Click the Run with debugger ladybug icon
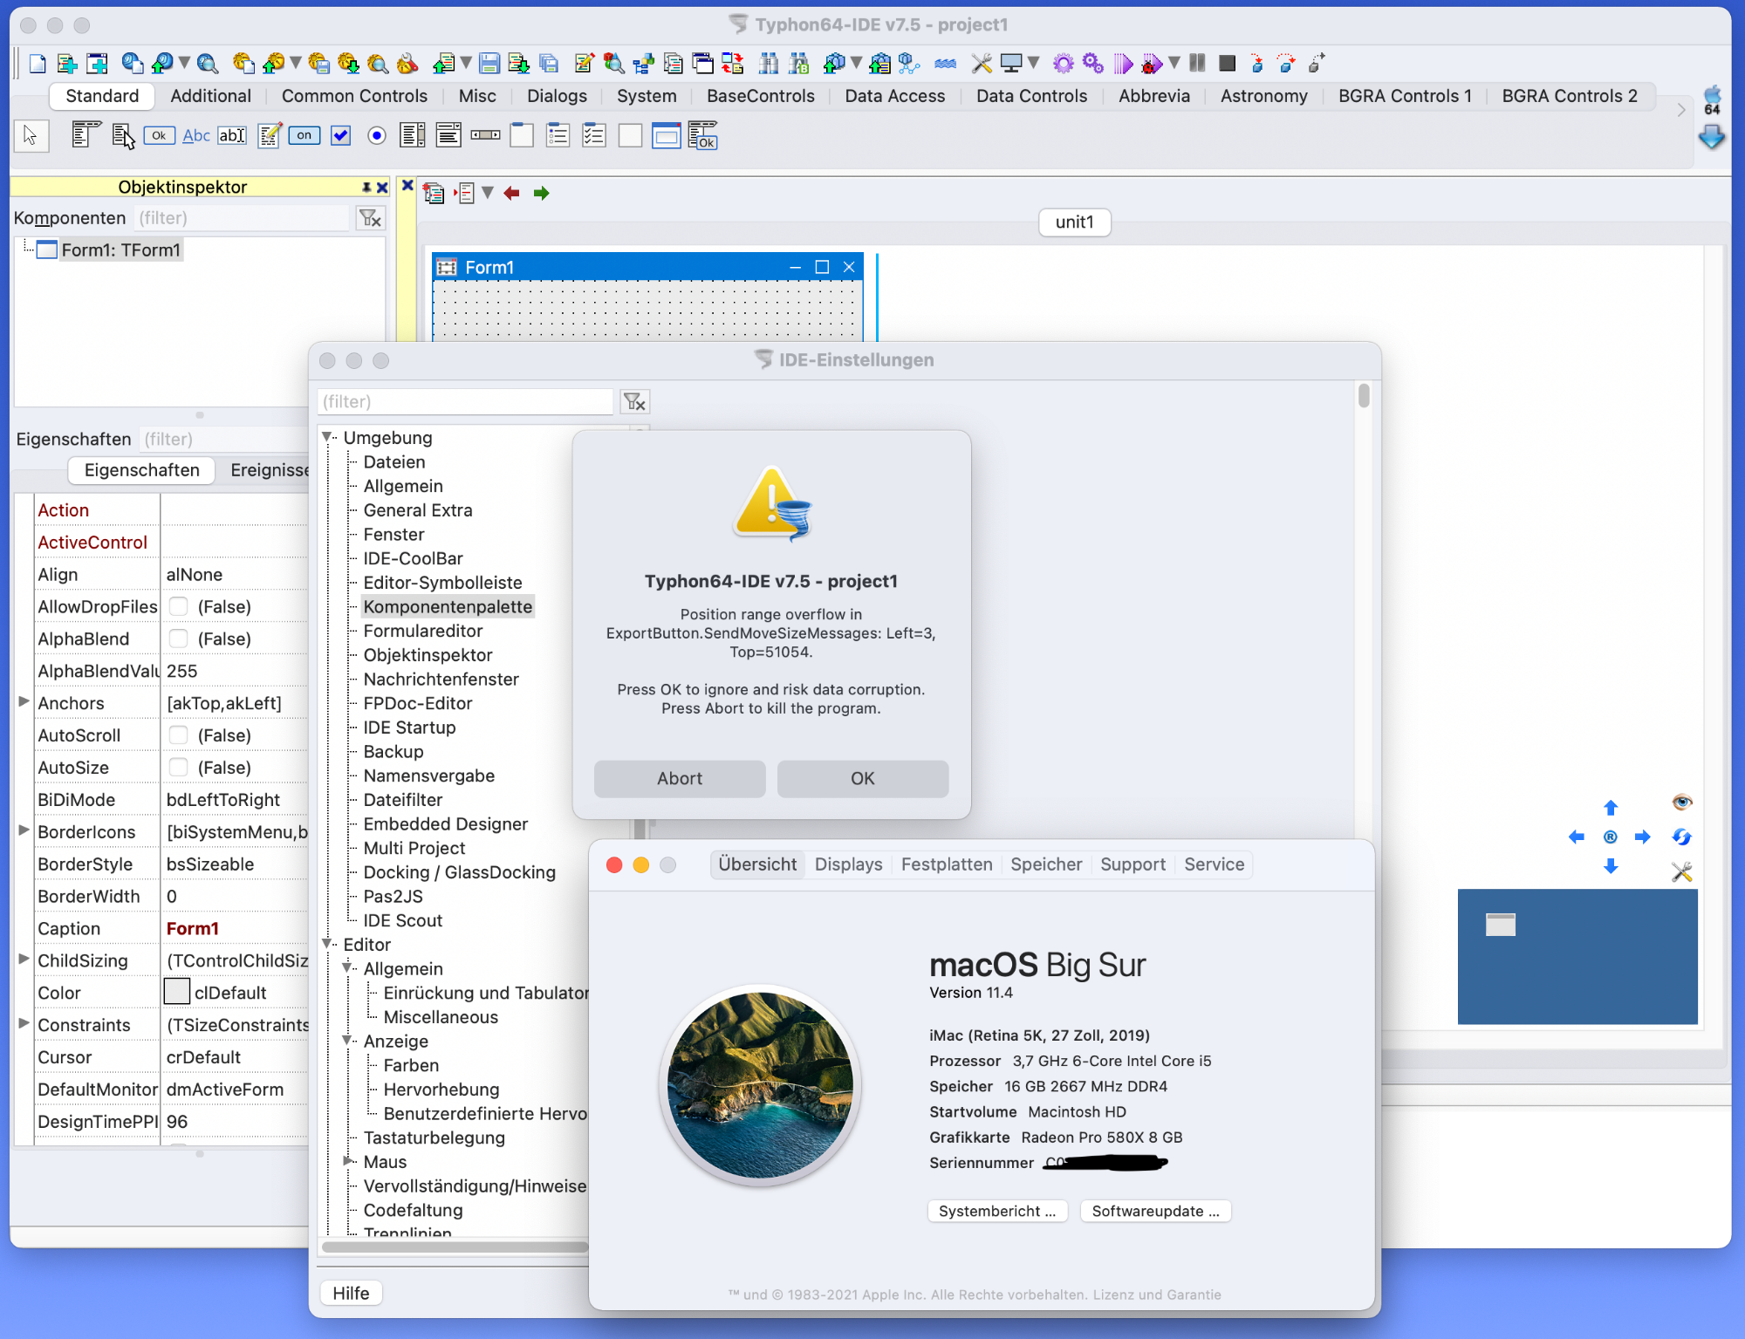Viewport: 1745px width, 1339px height. tap(1152, 63)
